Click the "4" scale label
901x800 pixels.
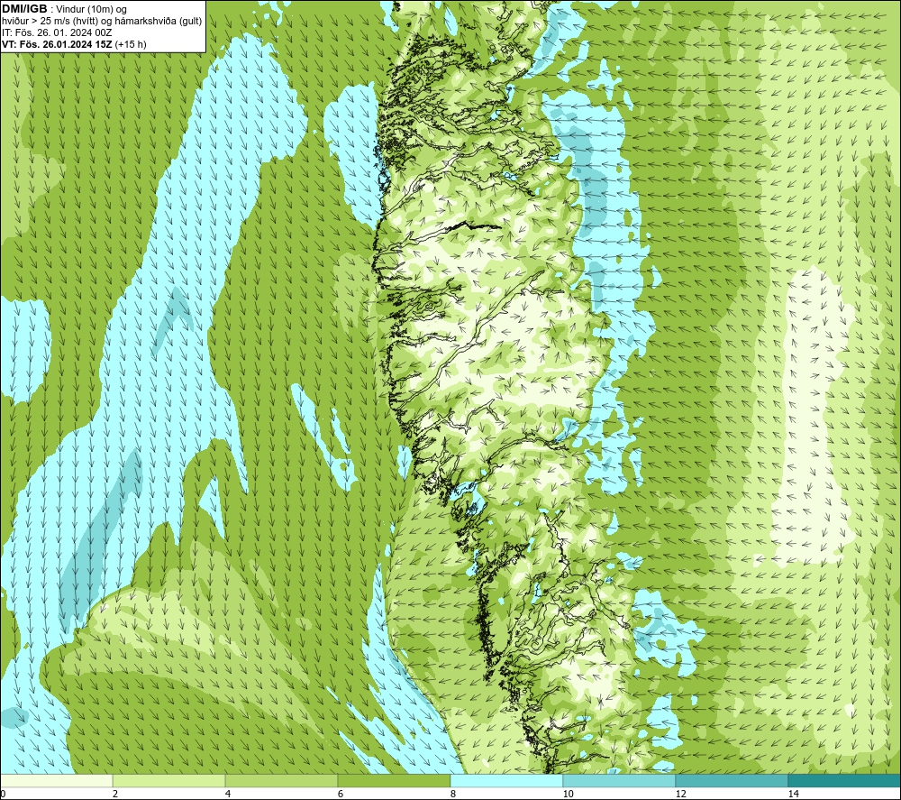pyautogui.click(x=228, y=794)
